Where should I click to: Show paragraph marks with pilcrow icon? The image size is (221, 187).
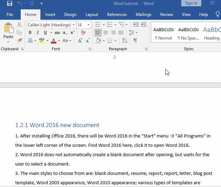(x=135, y=41)
